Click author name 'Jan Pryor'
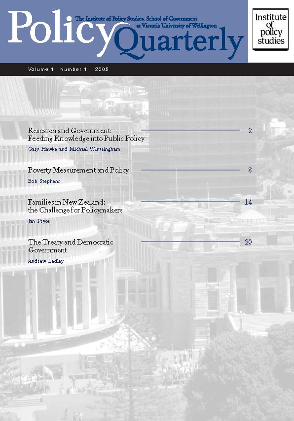The width and height of the screenshot is (294, 421). click(x=39, y=221)
